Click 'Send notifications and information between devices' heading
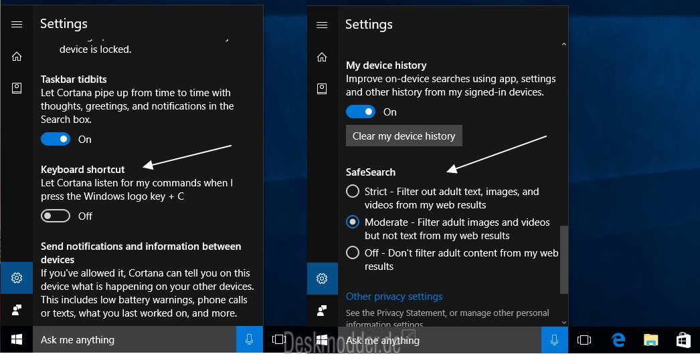Viewport: 700px width, 354px height. pyautogui.click(x=141, y=252)
